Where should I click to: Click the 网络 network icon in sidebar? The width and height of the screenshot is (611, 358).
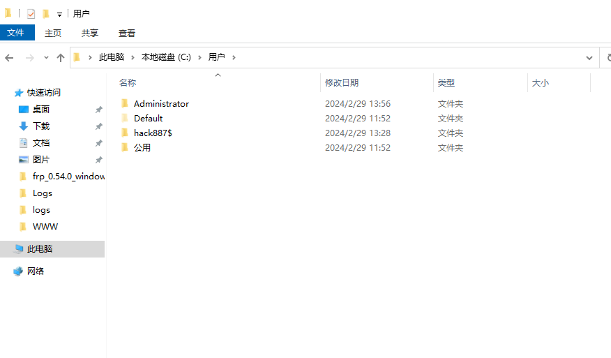(18, 271)
